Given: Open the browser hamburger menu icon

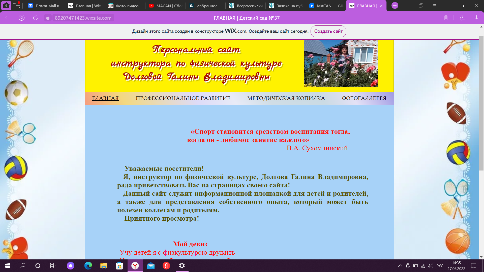Looking at the screenshot, I should click(435, 6).
